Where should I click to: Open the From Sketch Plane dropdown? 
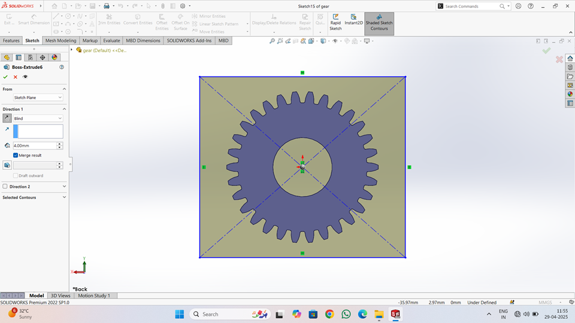pos(38,97)
